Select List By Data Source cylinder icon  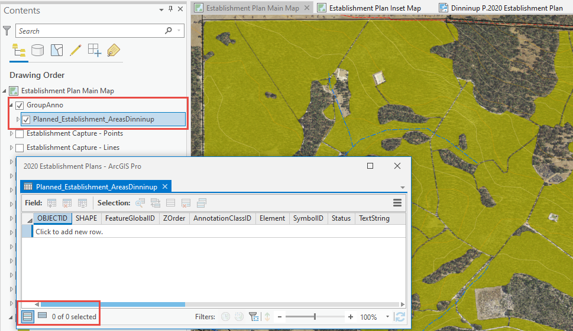[x=38, y=50]
